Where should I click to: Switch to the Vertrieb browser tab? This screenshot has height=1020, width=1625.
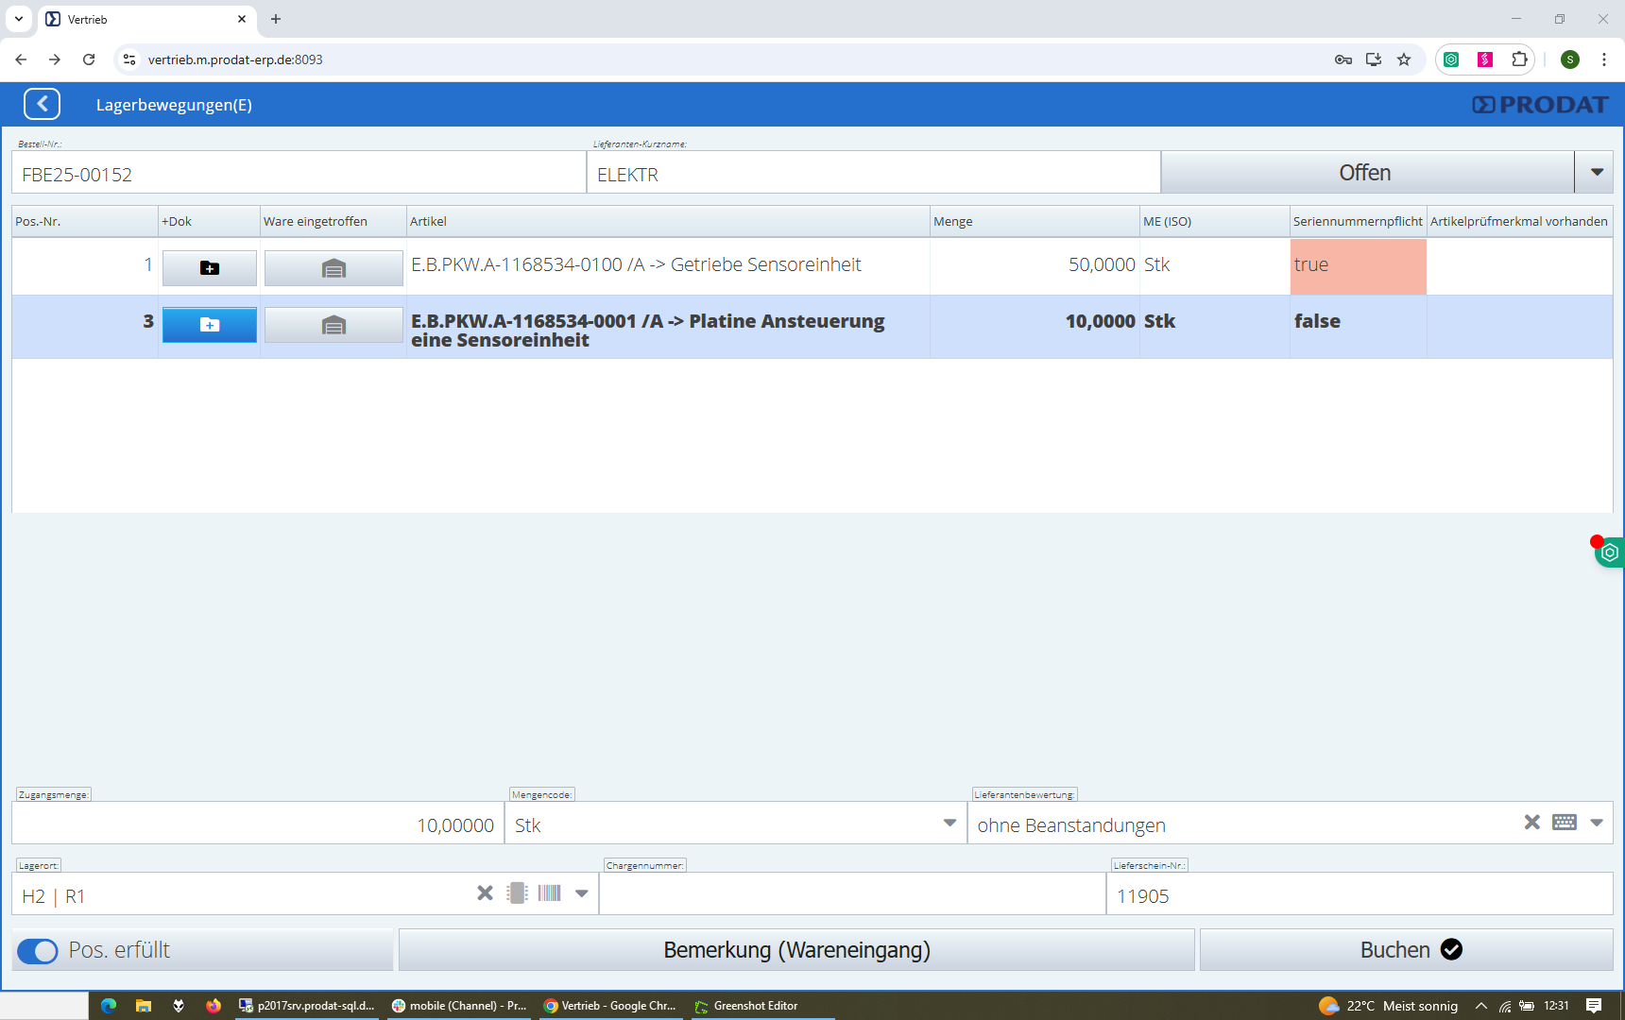(x=142, y=19)
